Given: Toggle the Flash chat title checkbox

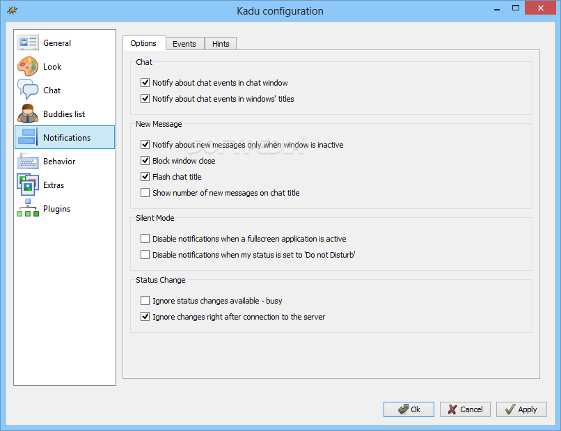Looking at the screenshot, I should [x=145, y=176].
